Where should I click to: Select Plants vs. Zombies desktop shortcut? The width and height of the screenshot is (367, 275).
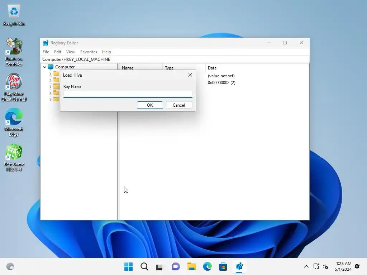[x=14, y=52]
